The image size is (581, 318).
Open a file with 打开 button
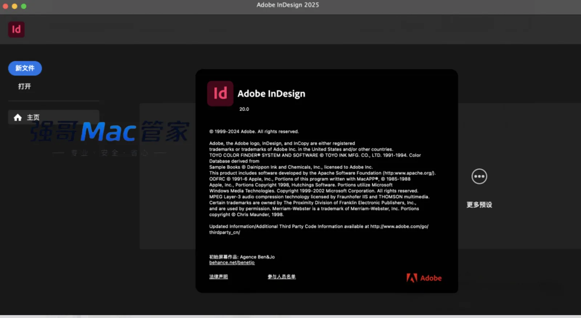pos(25,86)
